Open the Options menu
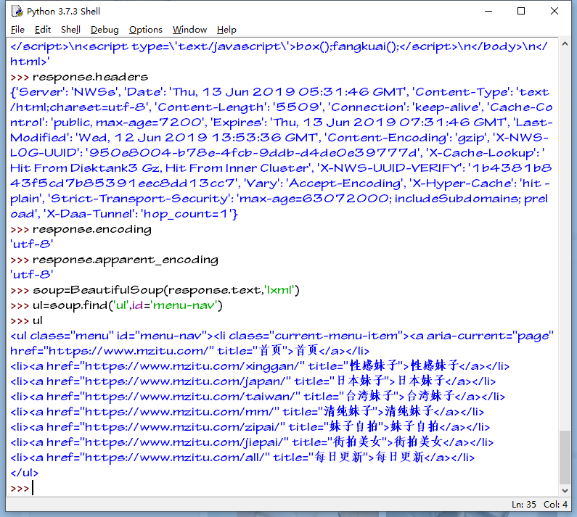 pos(146,30)
